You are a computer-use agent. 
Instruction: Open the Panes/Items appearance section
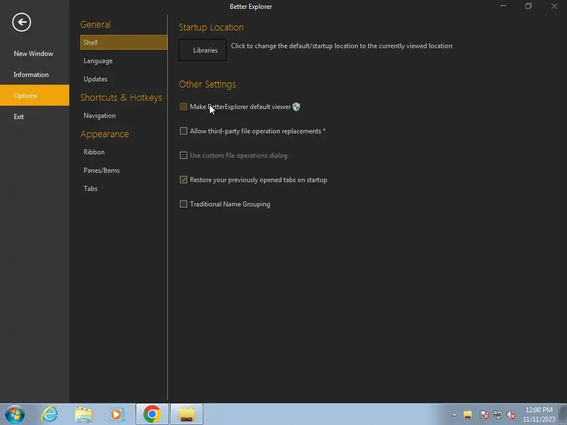[123, 170]
